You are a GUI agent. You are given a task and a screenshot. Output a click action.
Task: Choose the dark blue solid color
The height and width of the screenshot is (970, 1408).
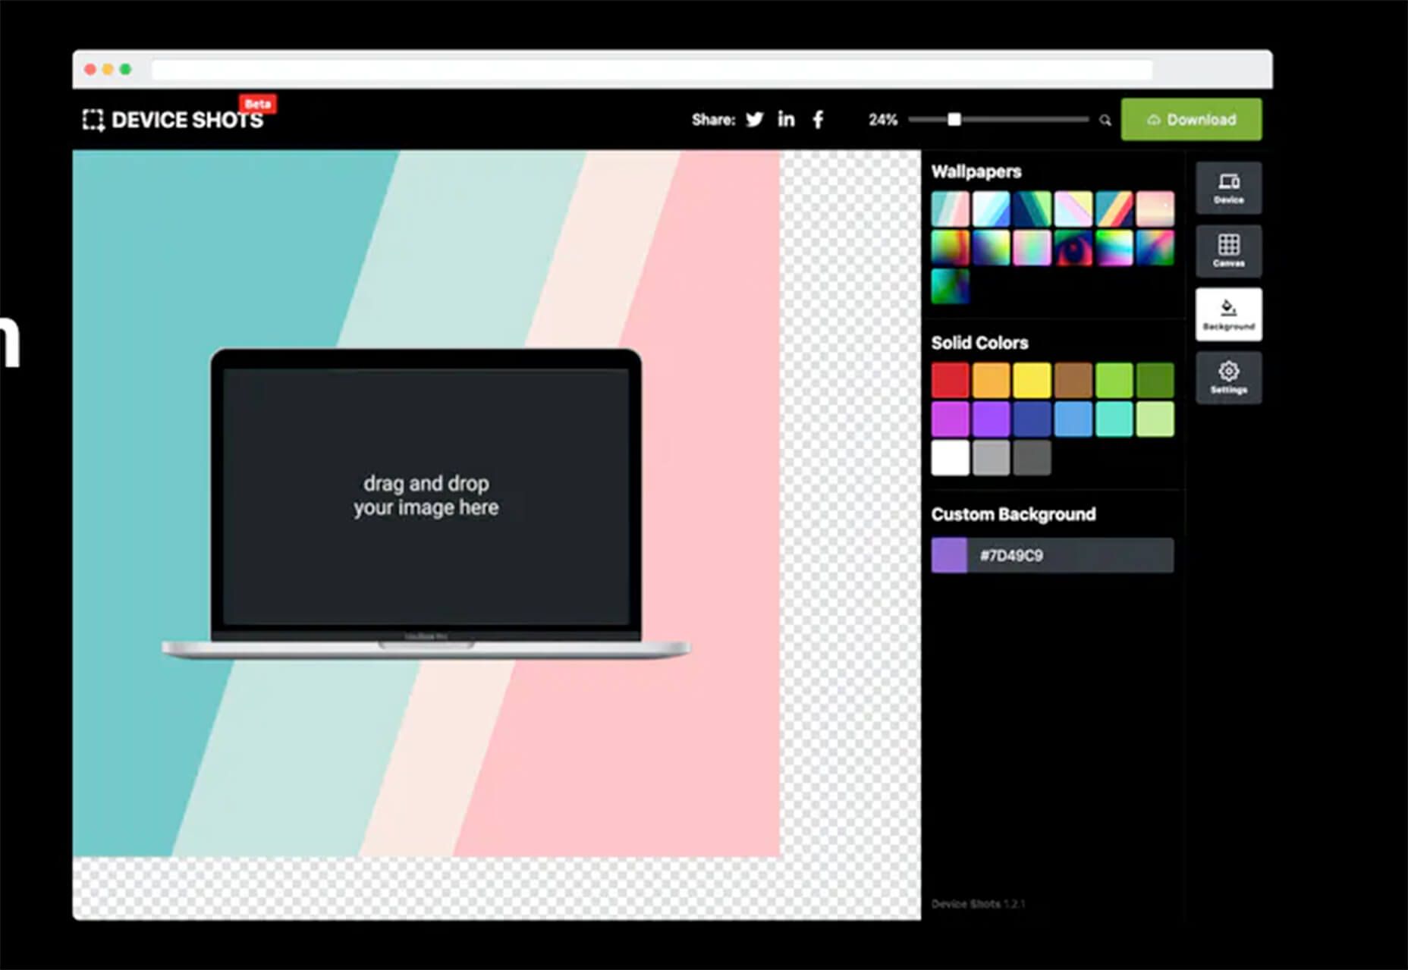click(1032, 419)
